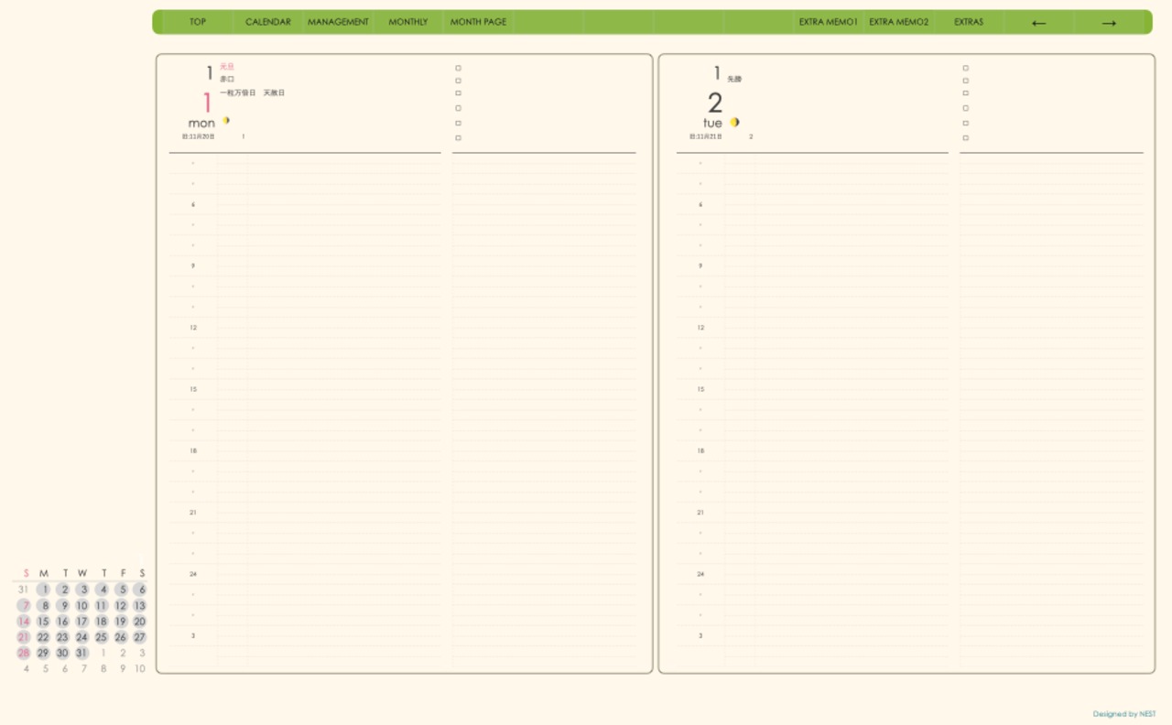Click the mon weekday label
Image resolution: width=1172 pixels, height=725 pixels.
pos(201,124)
